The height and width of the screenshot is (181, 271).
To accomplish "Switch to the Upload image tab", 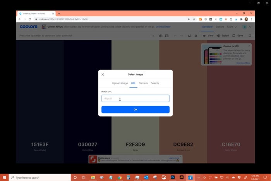I will click(120, 83).
